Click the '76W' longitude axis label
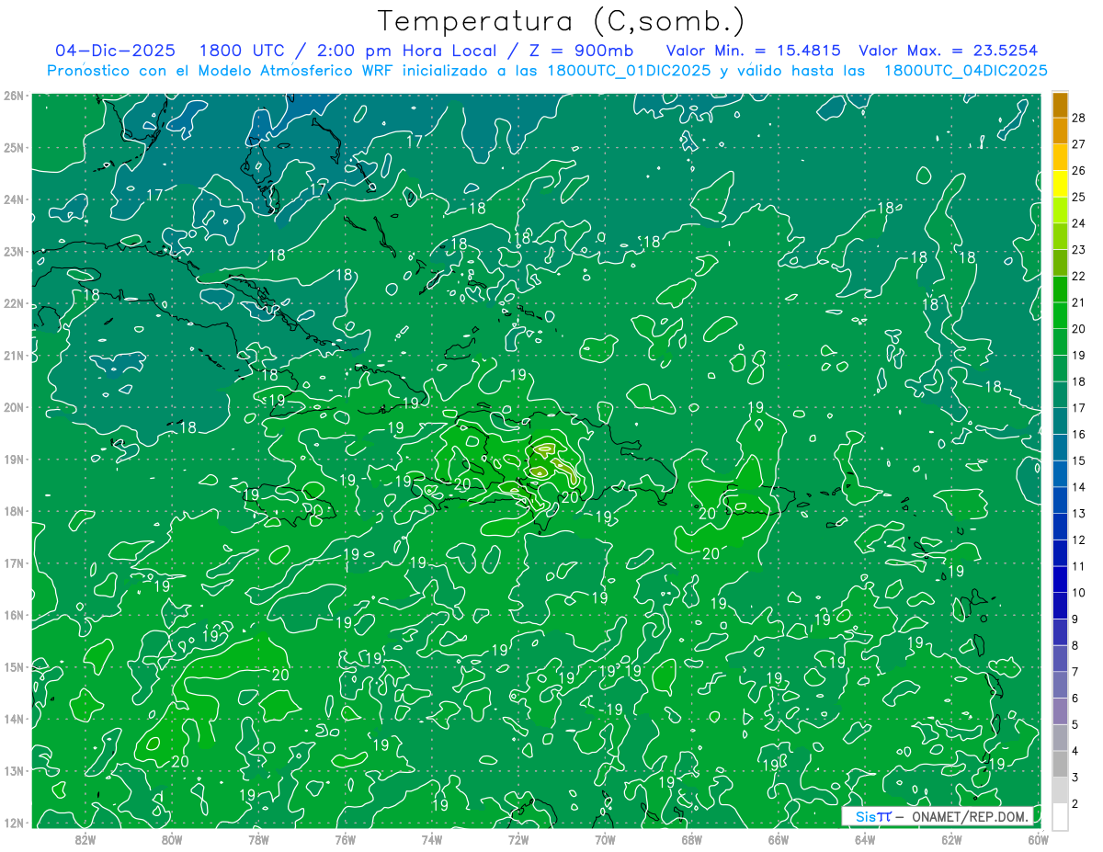The image size is (1103, 852). click(x=346, y=838)
